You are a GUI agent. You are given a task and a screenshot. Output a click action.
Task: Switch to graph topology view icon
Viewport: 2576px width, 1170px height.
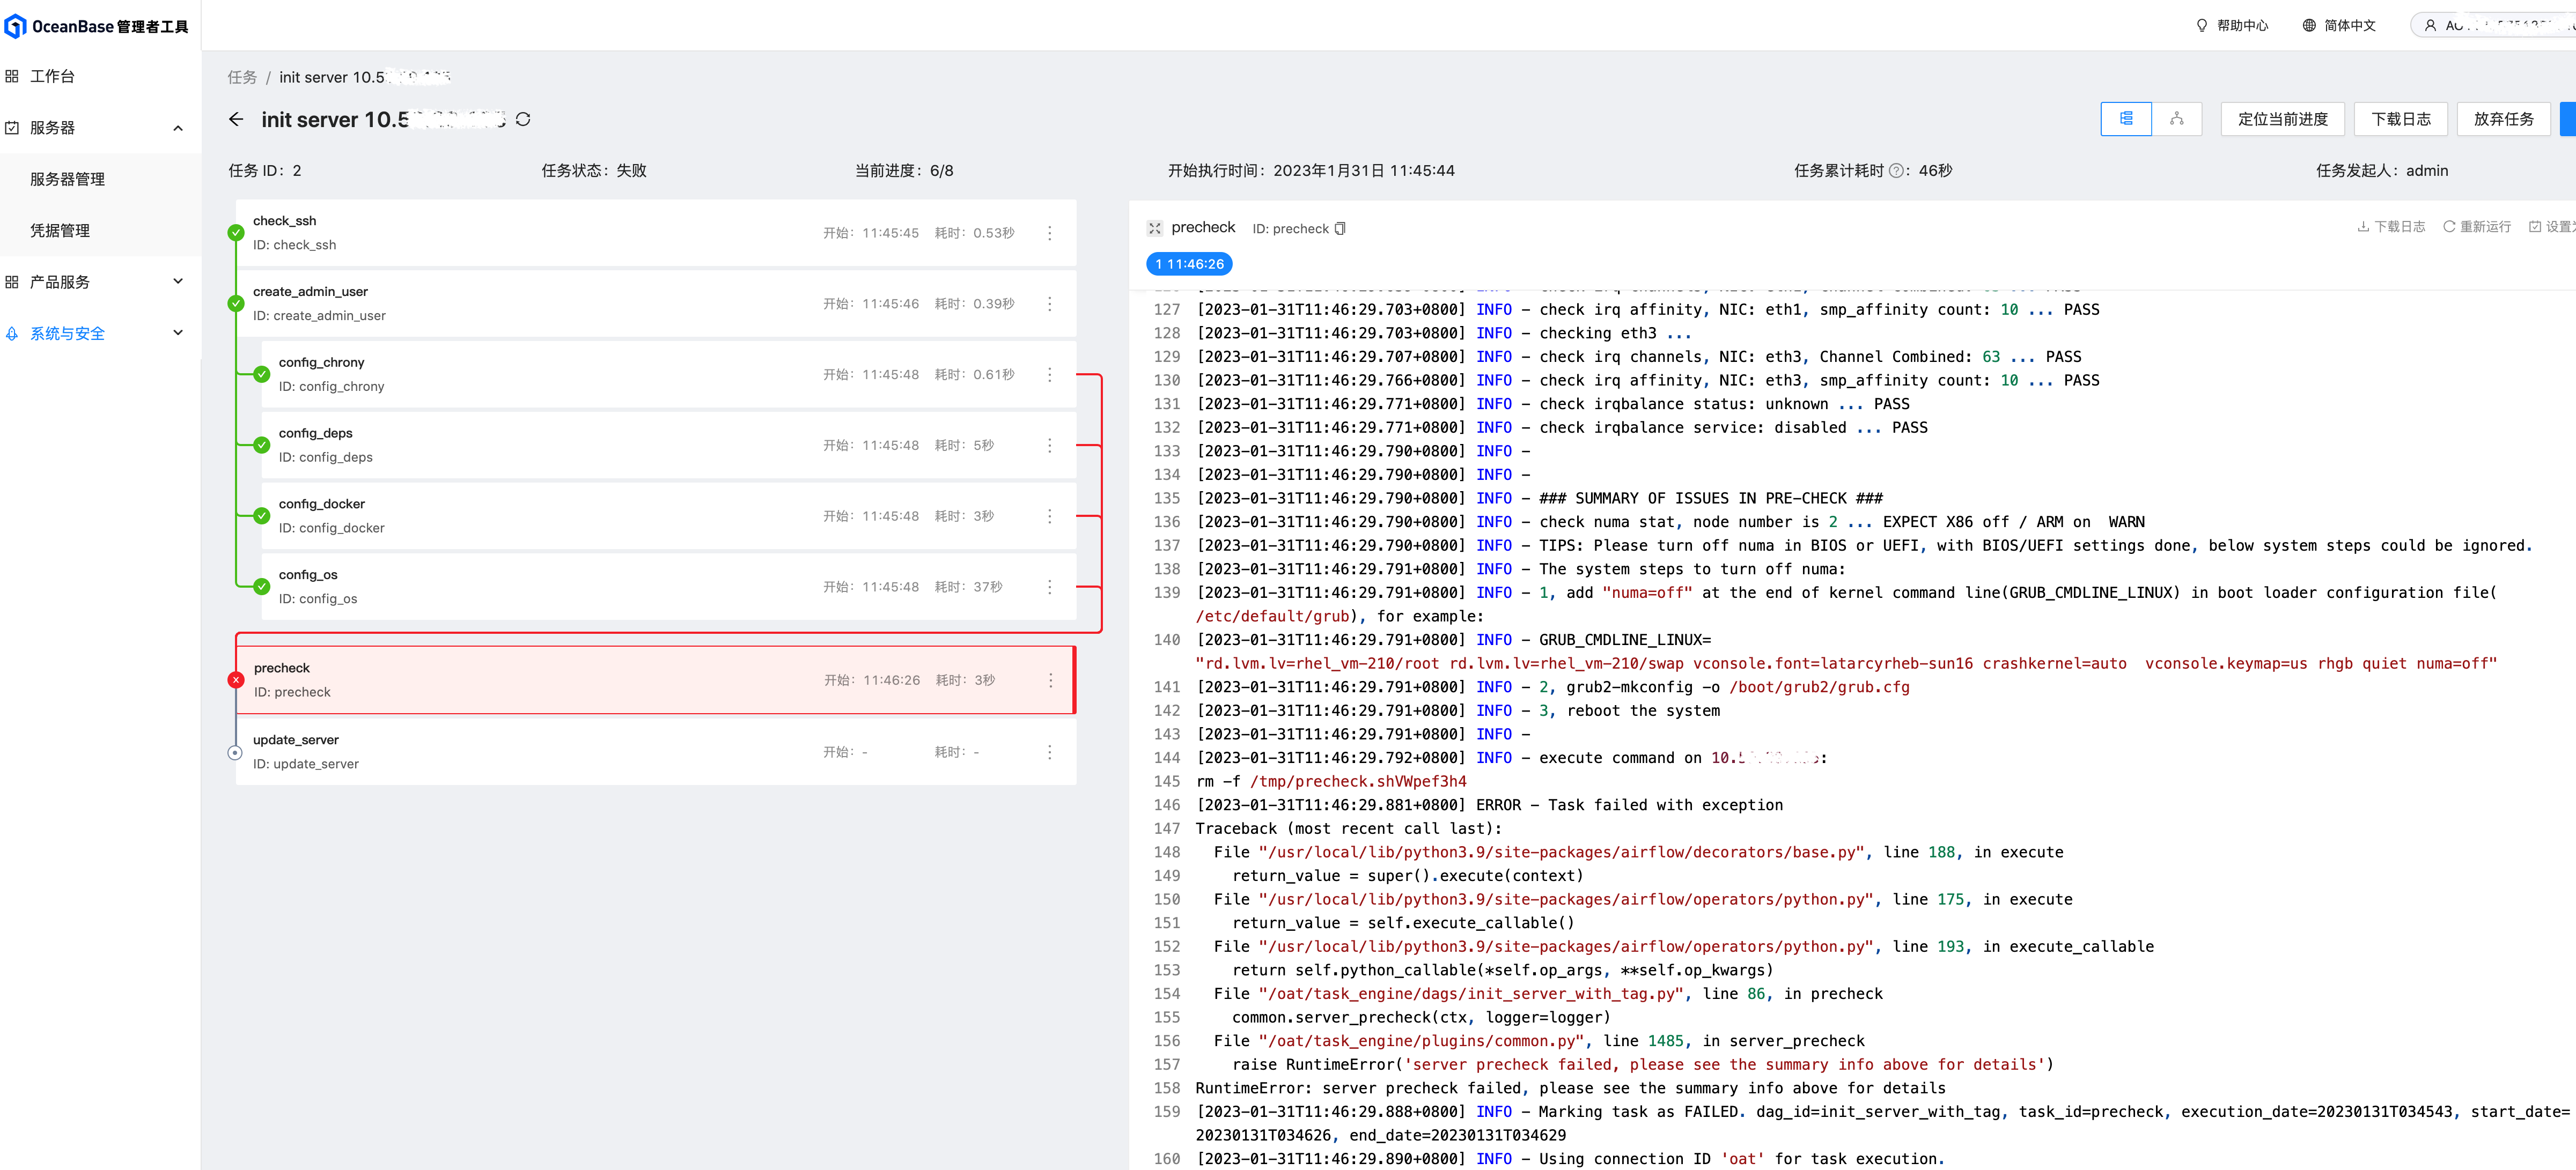point(2176,119)
